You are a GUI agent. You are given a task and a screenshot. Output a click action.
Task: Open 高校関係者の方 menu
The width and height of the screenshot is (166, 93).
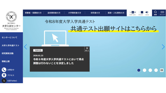(54, 13)
